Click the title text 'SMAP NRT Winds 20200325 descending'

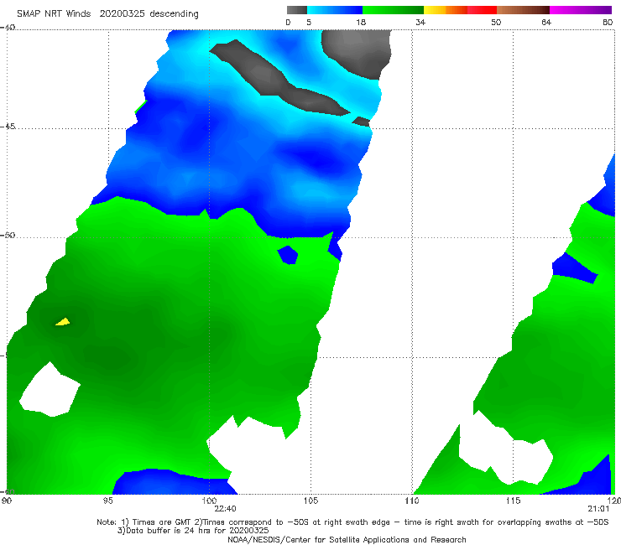click(107, 14)
